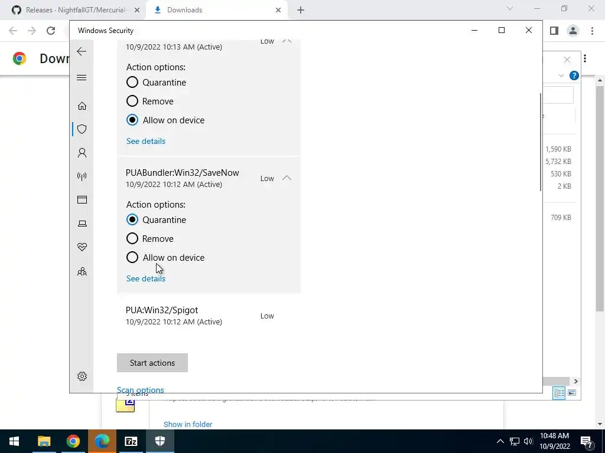Switch File Explorer to details view
Viewport: 605px width, 453px height.
click(x=559, y=393)
